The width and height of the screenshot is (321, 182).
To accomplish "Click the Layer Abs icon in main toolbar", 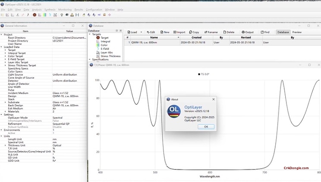I will click(55, 15).
